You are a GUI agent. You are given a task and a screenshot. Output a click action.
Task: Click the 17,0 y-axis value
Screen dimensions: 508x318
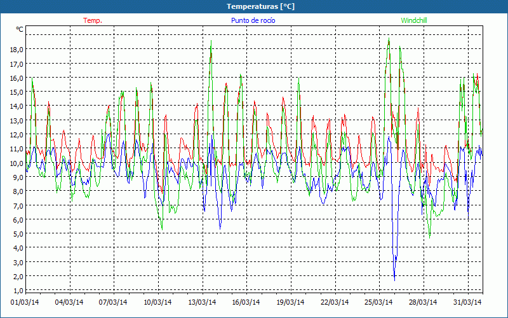coord(17,64)
